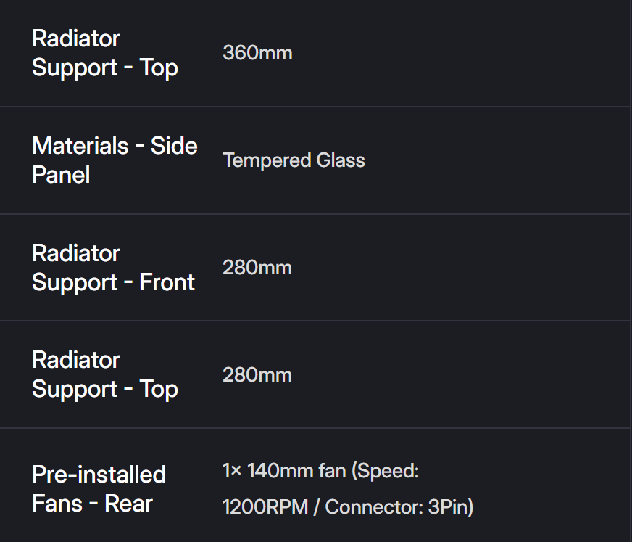Viewport: 632px width, 542px height.
Task: Click the word Side in Materials label
Action: click(x=174, y=146)
